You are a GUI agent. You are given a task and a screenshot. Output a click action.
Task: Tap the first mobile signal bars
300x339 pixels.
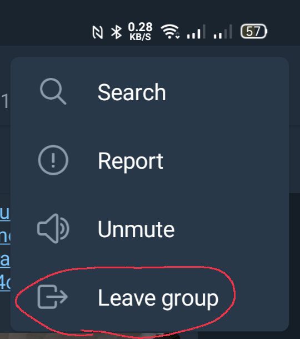(196, 32)
